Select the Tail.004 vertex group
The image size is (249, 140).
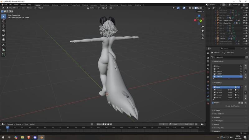(228, 74)
